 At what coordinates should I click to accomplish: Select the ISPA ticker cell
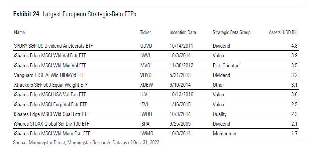(x=146, y=124)
